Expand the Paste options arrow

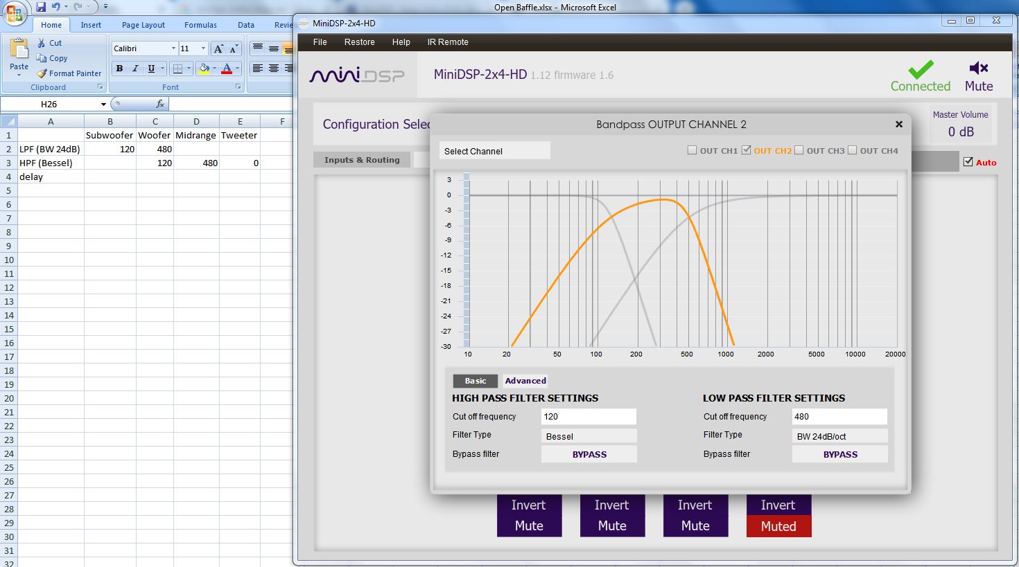(19, 75)
